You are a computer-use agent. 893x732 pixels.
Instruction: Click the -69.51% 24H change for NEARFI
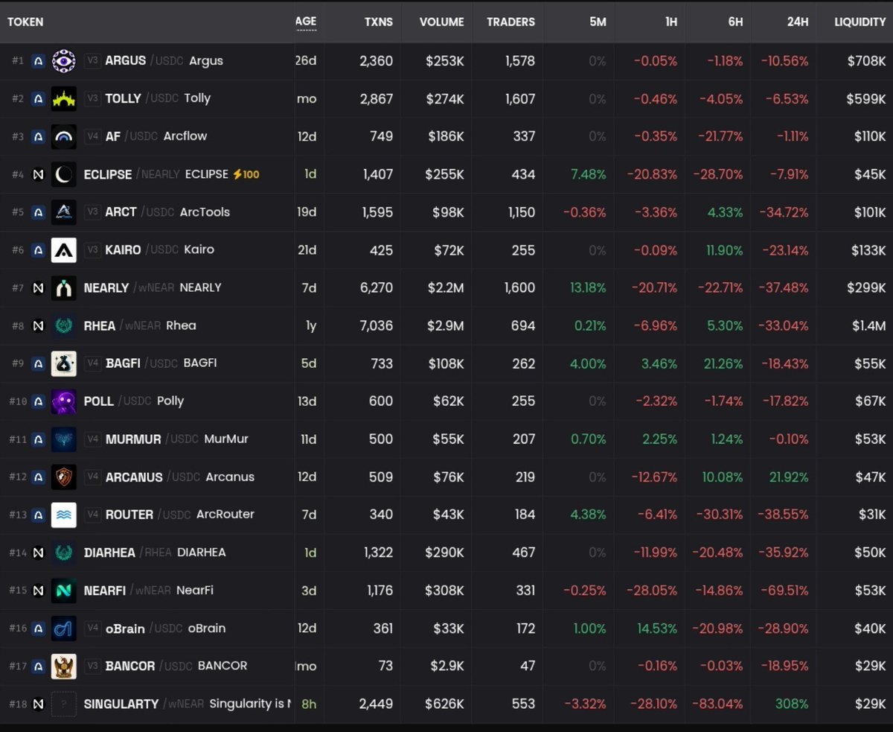click(x=784, y=591)
